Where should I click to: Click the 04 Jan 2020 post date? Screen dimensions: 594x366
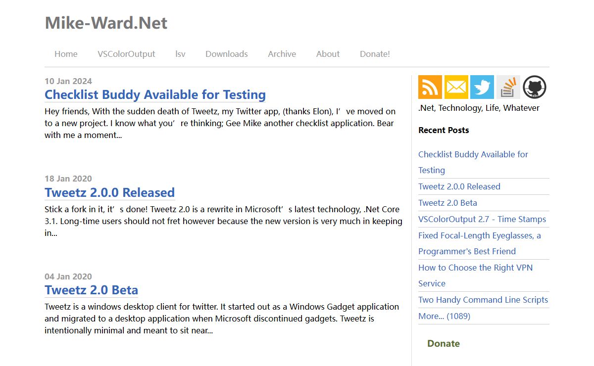tap(68, 276)
